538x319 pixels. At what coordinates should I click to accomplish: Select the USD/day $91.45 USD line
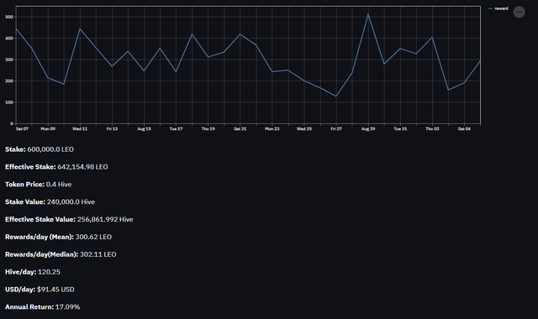click(x=40, y=289)
